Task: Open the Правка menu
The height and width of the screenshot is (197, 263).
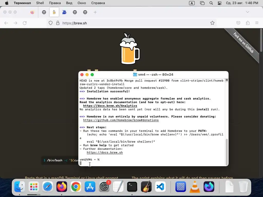Action: click(x=55, y=3)
